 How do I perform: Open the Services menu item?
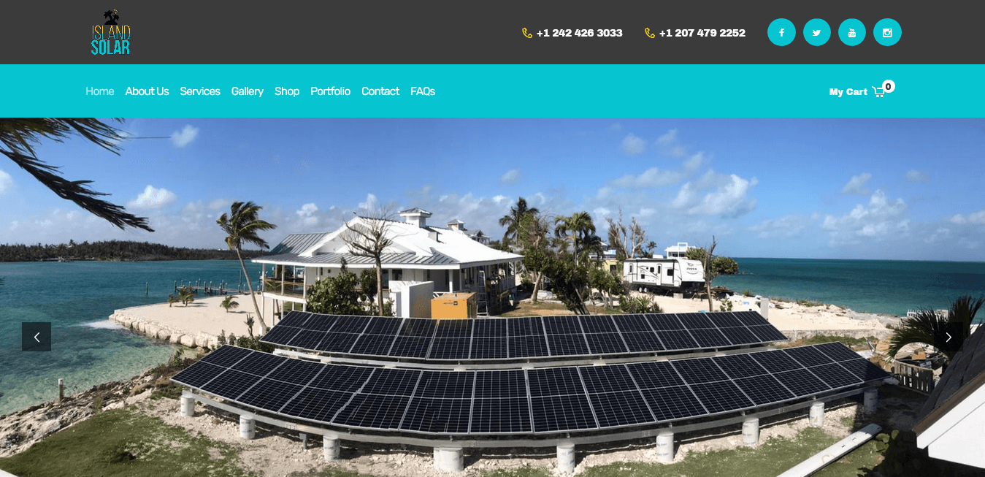pyautogui.click(x=200, y=91)
